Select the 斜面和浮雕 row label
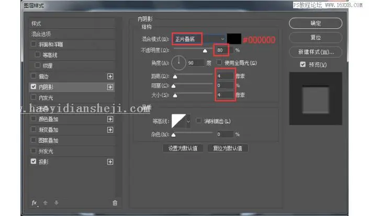The width and height of the screenshot is (369, 216). tap(51, 45)
